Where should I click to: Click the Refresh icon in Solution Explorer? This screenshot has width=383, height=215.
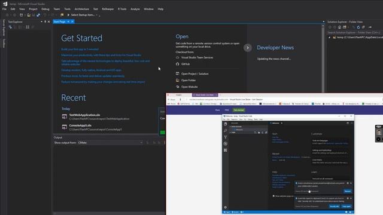click(358, 27)
